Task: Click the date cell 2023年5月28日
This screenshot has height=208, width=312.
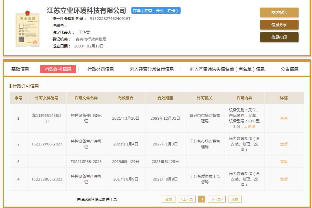Action: (165, 162)
